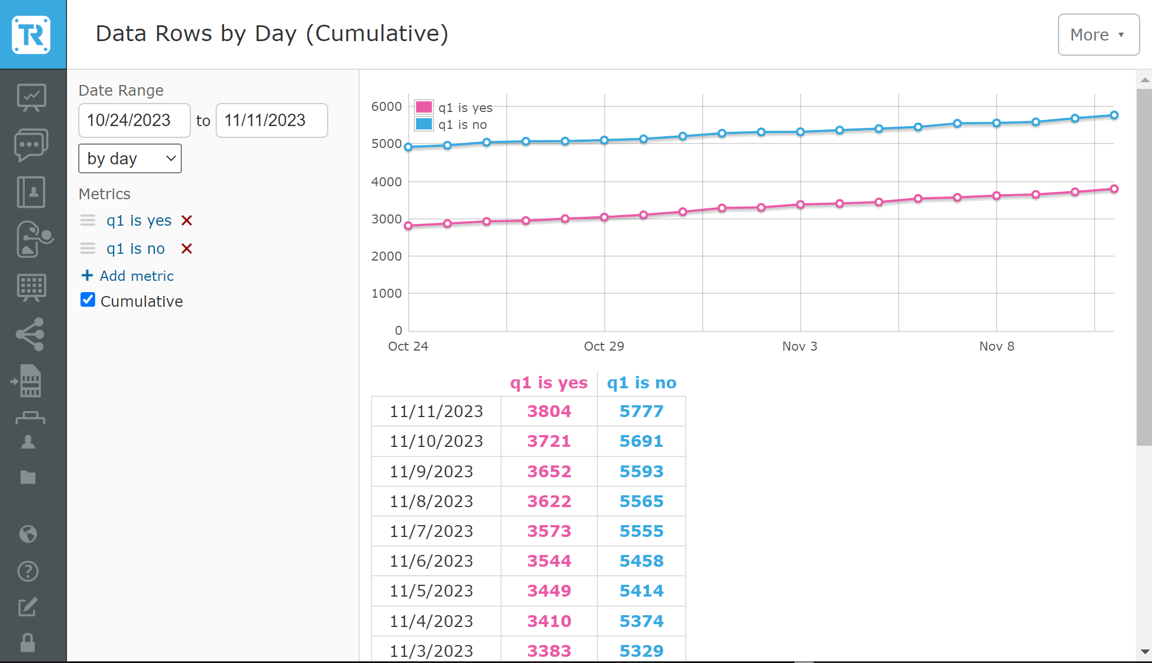
Task: Select the survey flow icon in sidebar
Action: click(32, 239)
